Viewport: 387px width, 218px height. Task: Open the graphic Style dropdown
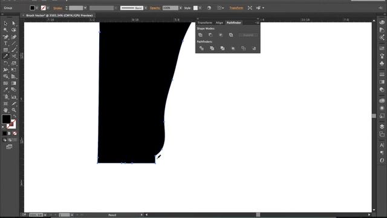(x=200, y=8)
